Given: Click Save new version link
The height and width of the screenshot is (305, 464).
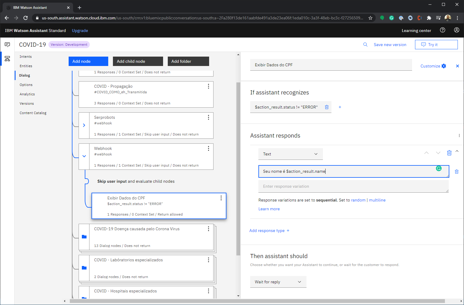Looking at the screenshot, I should [x=390, y=45].
